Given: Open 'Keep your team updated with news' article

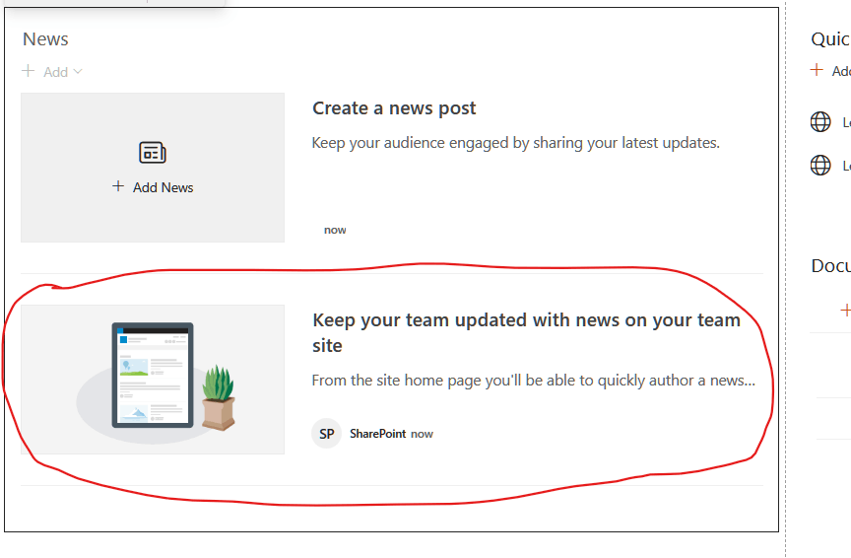Looking at the screenshot, I should (x=526, y=332).
